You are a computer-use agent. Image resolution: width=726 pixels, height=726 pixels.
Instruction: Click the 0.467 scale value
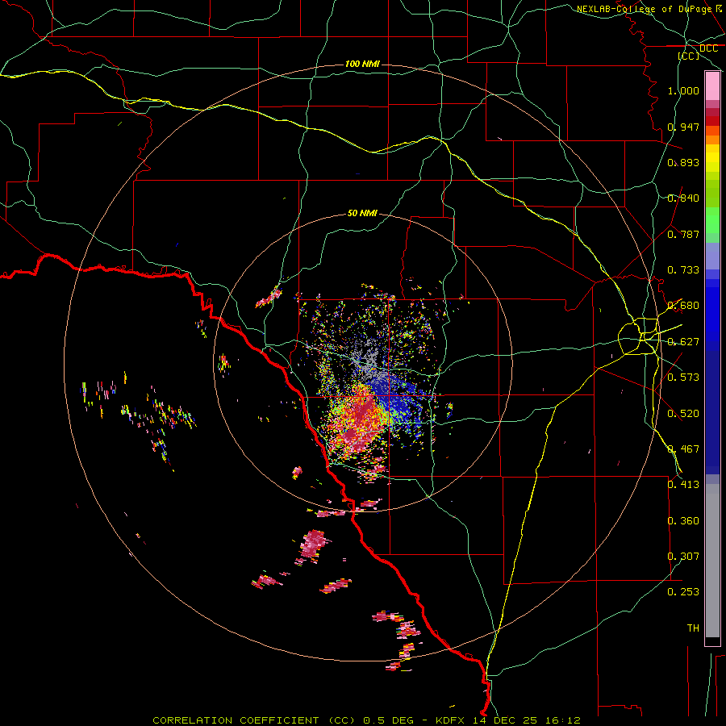[x=683, y=449]
